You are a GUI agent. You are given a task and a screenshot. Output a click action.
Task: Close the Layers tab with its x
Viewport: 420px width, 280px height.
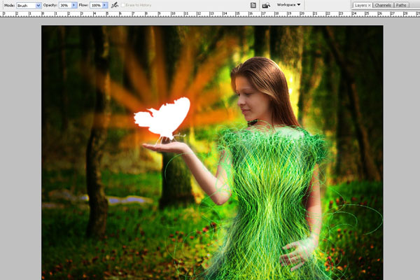tap(370, 5)
